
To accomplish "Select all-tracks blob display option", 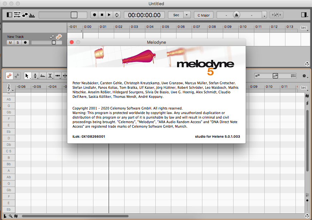I will (x=293, y=76).
